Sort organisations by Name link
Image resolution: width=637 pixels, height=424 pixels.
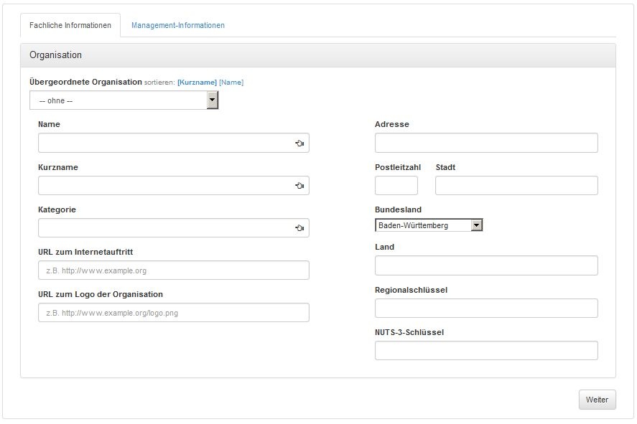pyautogui.click(x=231, y=83)
